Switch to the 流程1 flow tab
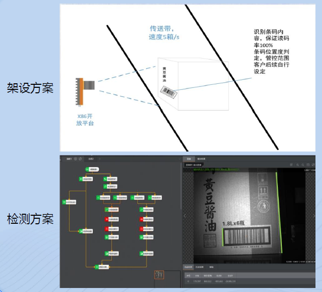 pos(68,159)
